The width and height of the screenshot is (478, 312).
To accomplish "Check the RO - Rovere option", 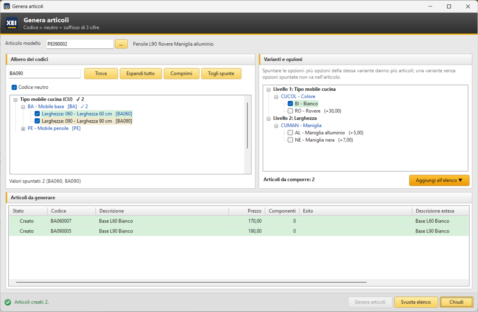I will click(290, 111).
